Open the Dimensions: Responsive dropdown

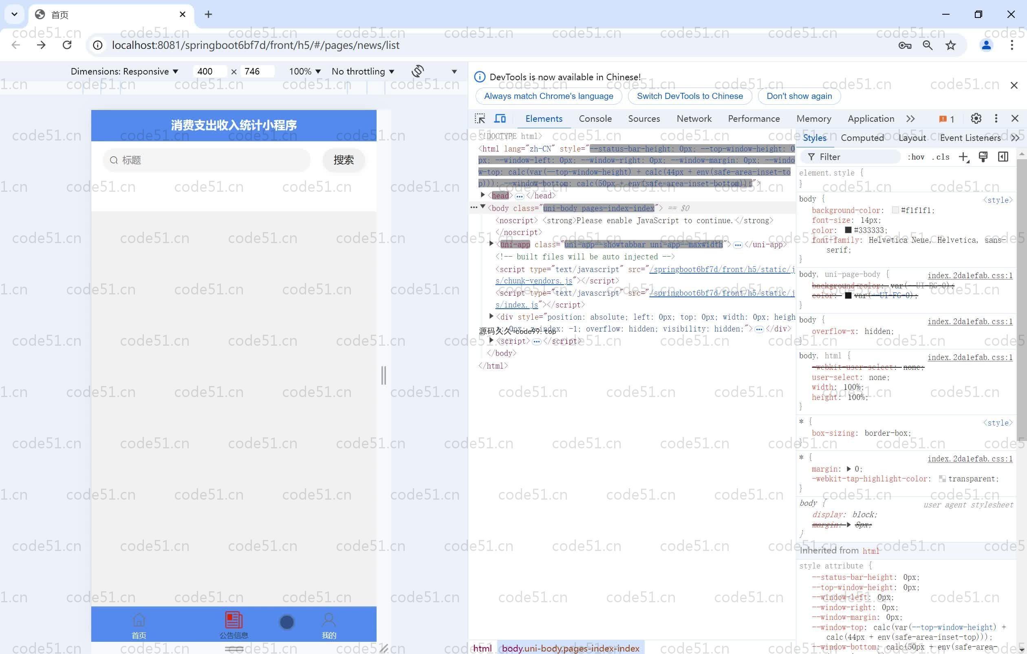pyautogui.click(x=124, y=71)
